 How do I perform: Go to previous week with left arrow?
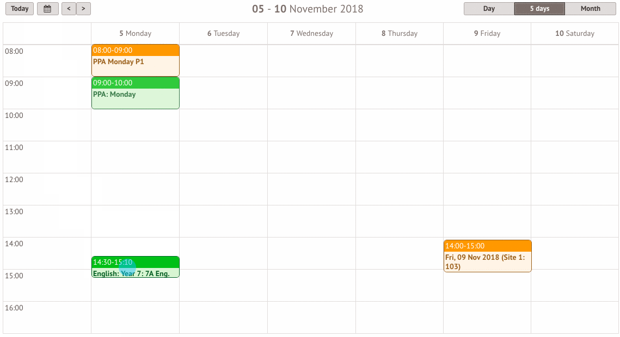click(x=69, y=9)
